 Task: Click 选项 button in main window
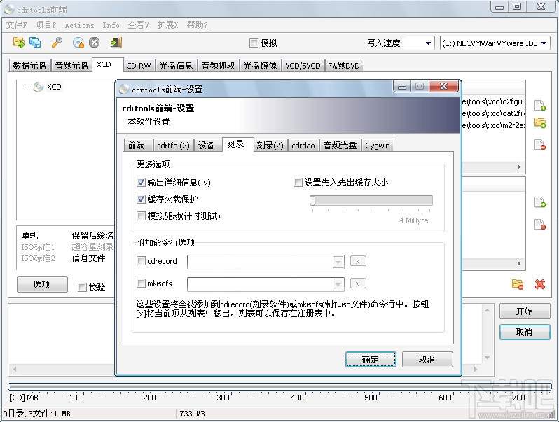42,284
